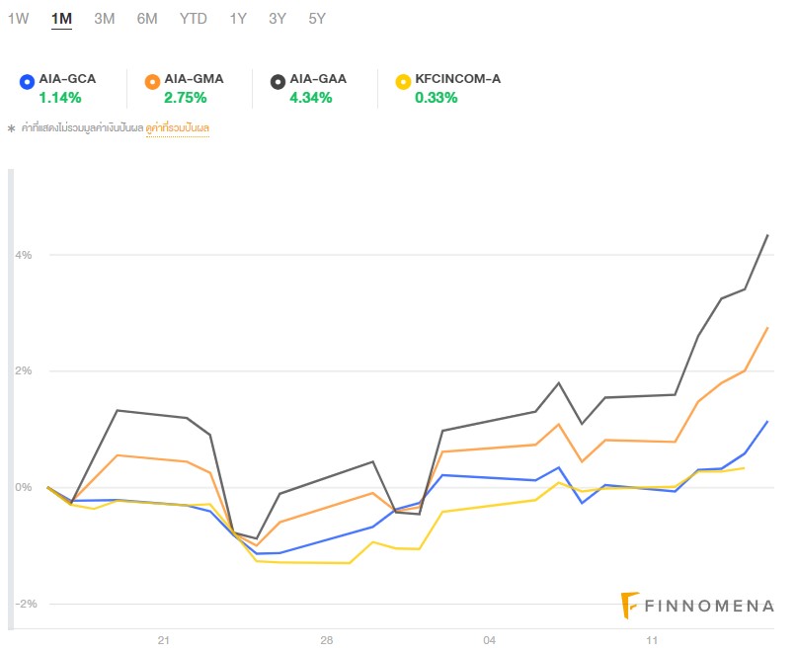Show the 3Y performance range
The width and height of the screenshot is (796, 653).
click(x=278, y=19)
